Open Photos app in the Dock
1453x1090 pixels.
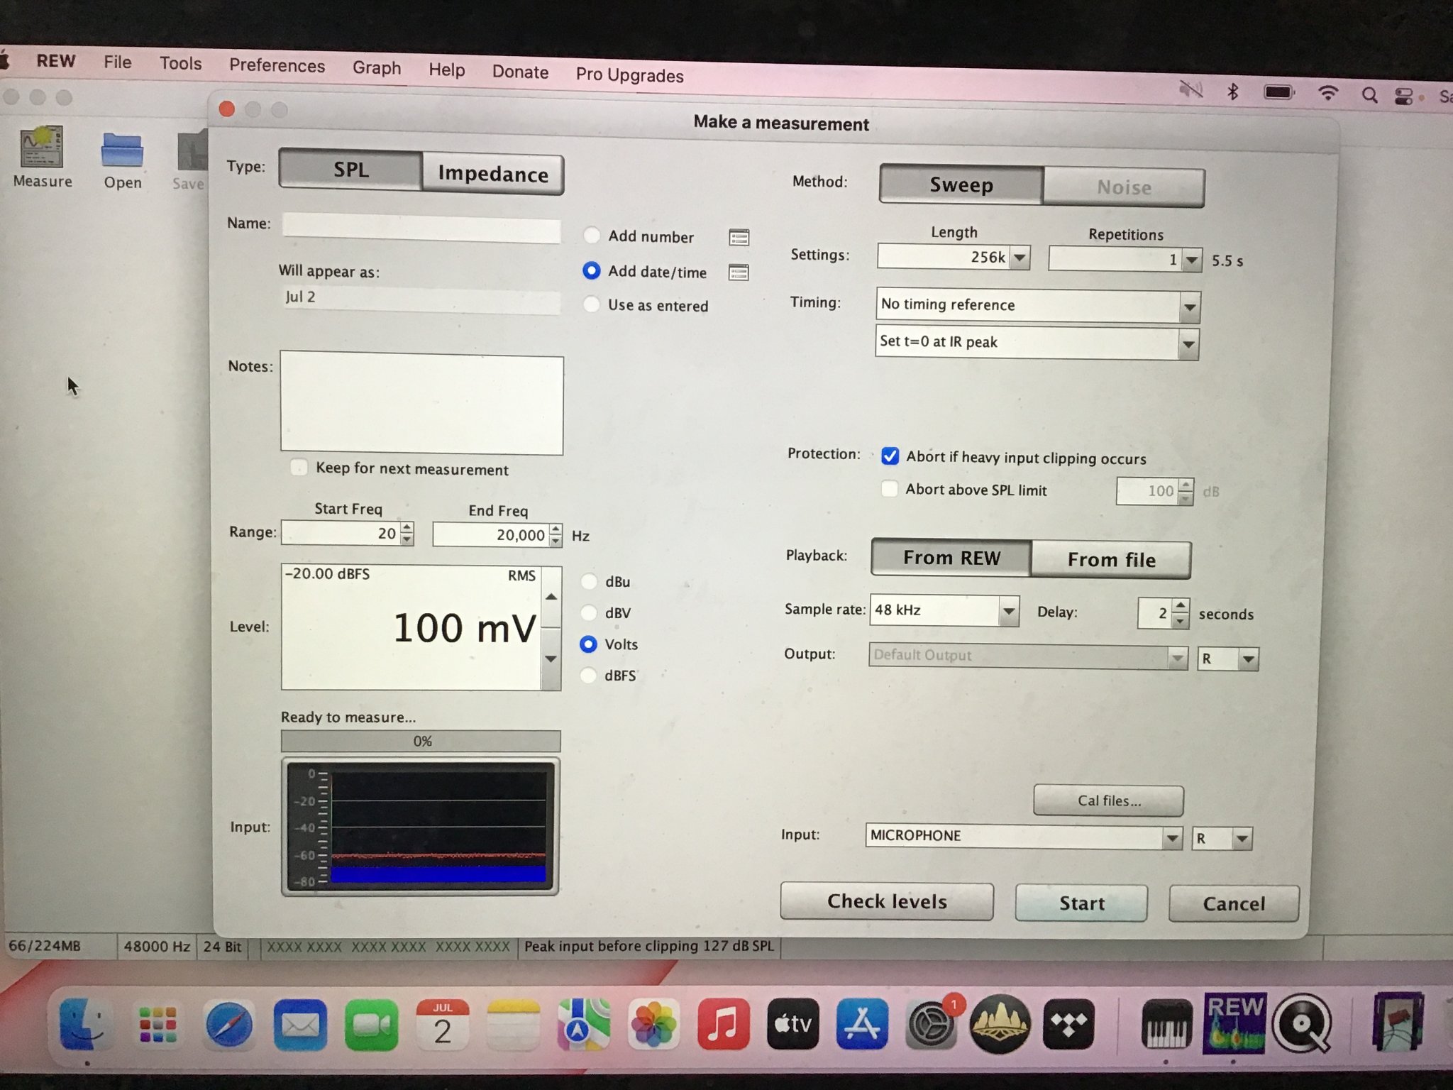(x=653, y=1025)
